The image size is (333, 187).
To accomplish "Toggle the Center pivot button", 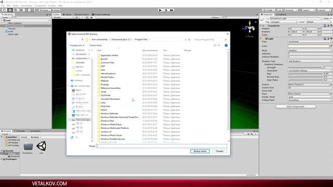I will [44, 10].
